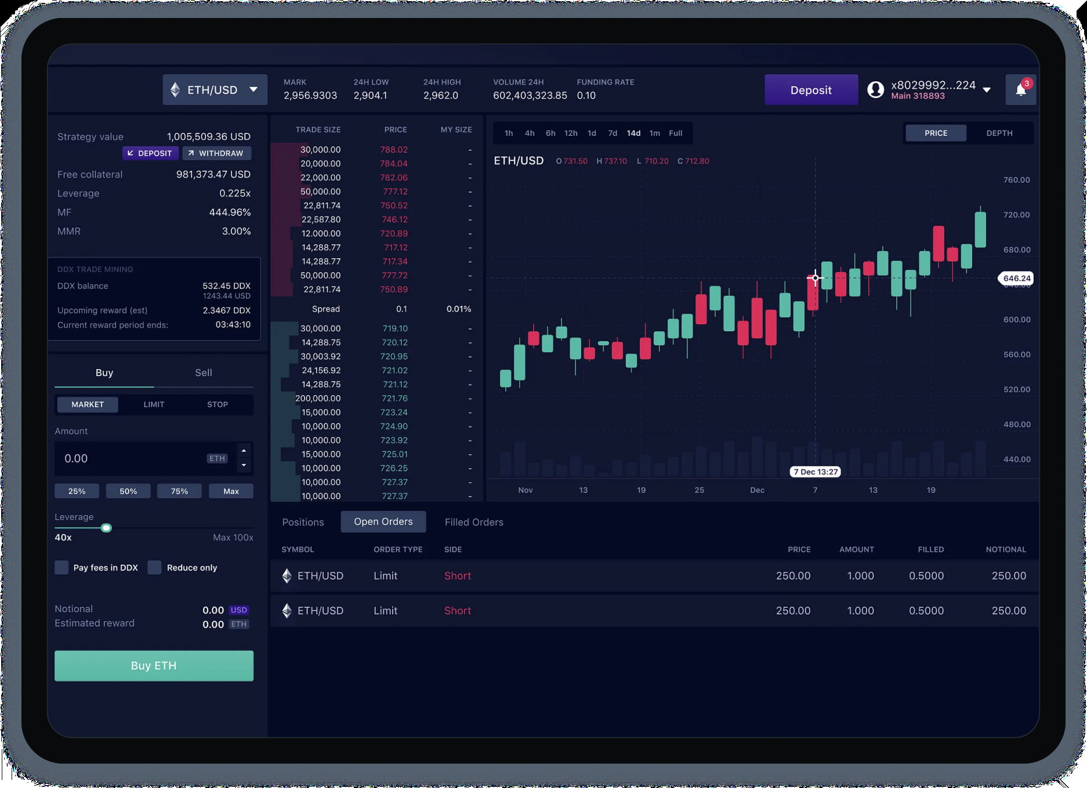Click the Ethereum logo in the ETH/USD selector

(175, 89)
